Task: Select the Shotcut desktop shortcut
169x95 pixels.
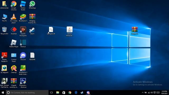Action: (23, 42)
